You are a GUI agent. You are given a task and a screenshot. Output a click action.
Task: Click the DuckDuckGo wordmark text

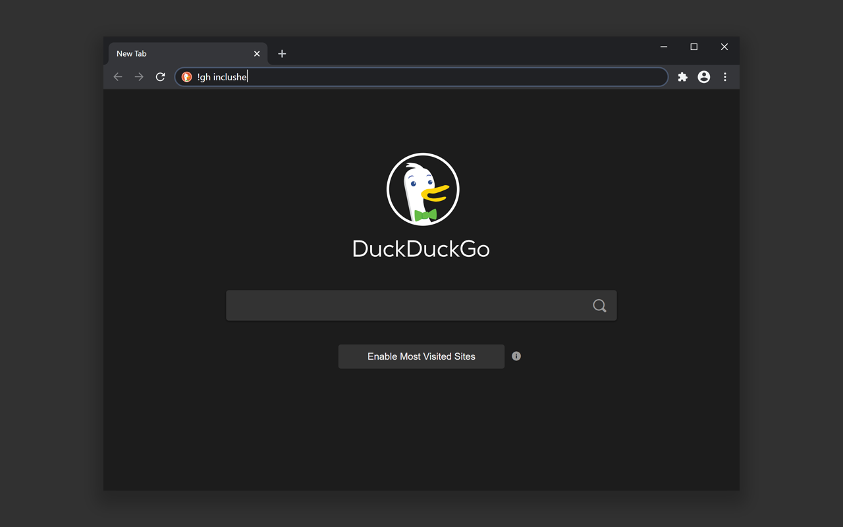(421, 249)
